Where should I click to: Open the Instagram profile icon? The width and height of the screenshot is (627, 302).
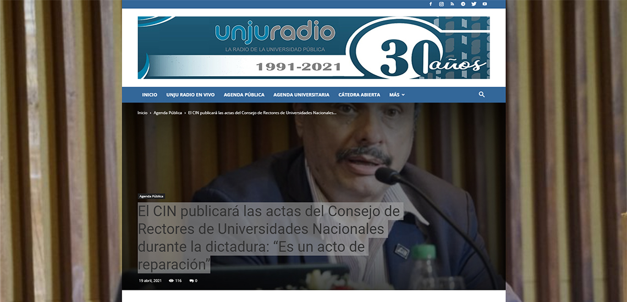tap(441, 4)
